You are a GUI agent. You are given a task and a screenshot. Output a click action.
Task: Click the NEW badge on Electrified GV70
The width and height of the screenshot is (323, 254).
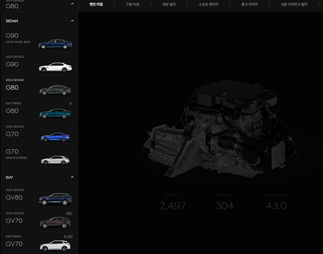coord(70,237)
